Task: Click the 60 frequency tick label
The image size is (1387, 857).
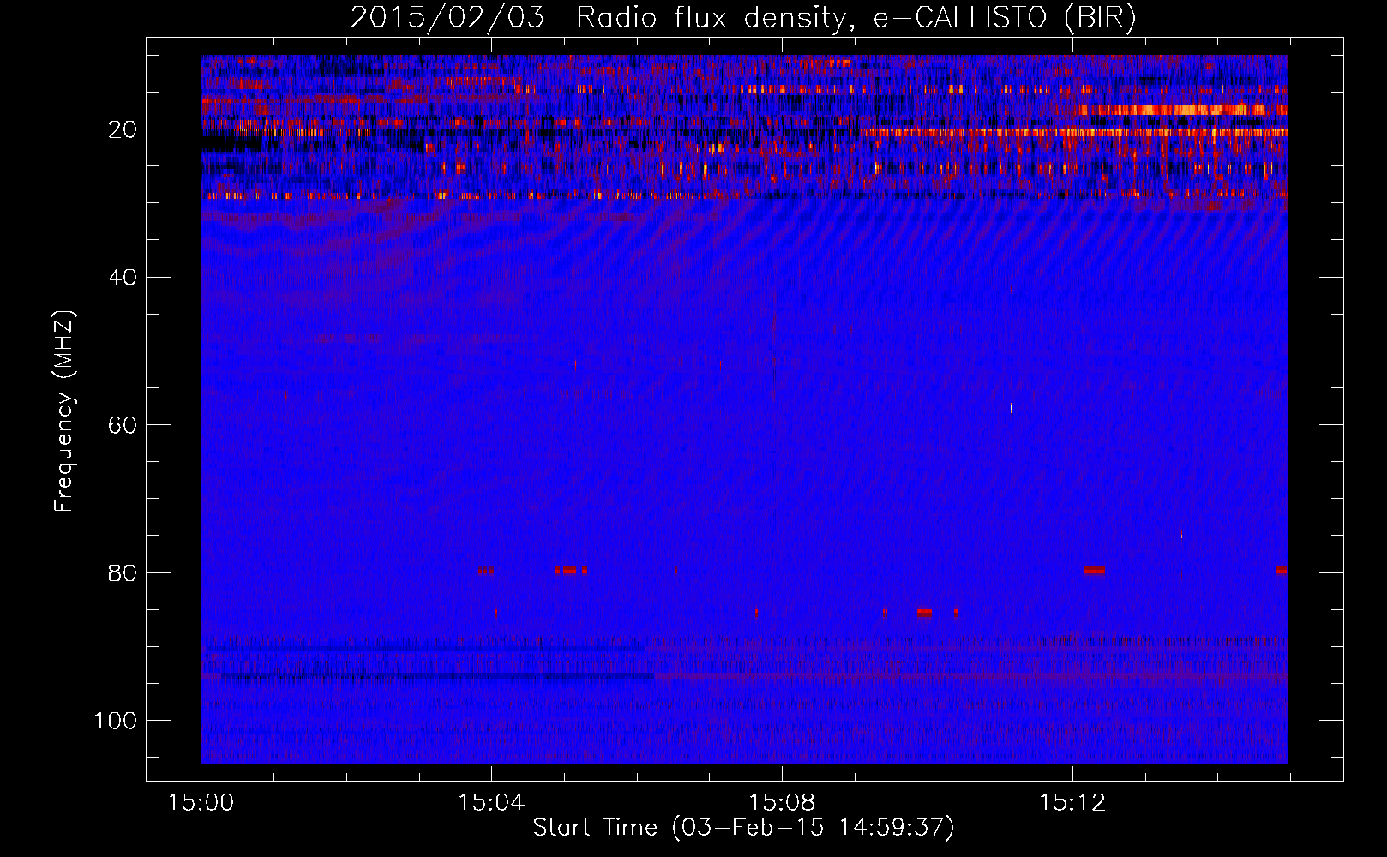Action: pyautogui.click(x=123, y=426)
